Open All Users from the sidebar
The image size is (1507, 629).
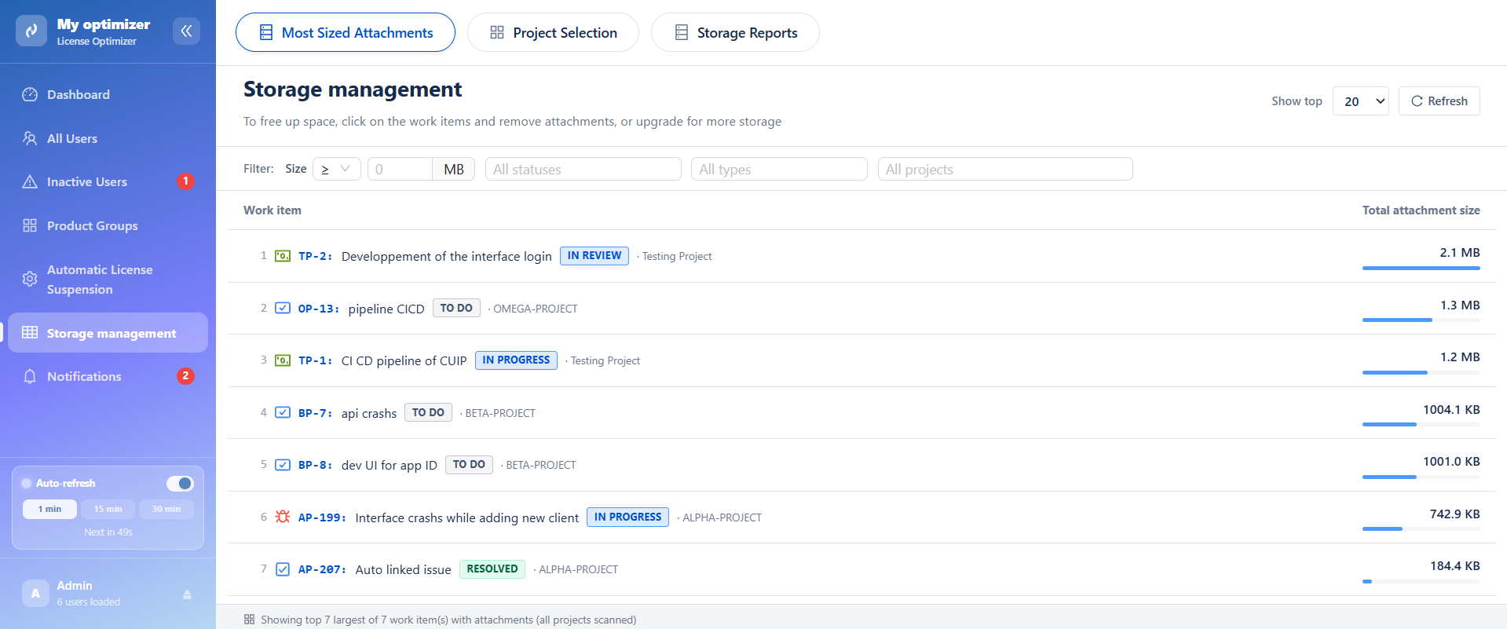point(108,138)
